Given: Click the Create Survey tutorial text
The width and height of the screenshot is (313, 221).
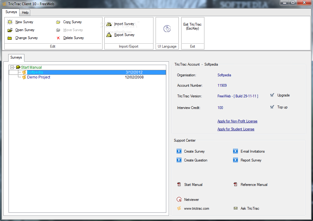Looking at the screenshot, I should [194, 151].
